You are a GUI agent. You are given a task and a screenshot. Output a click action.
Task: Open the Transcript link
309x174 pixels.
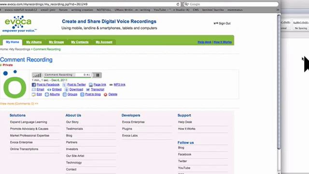click(98, 89)
